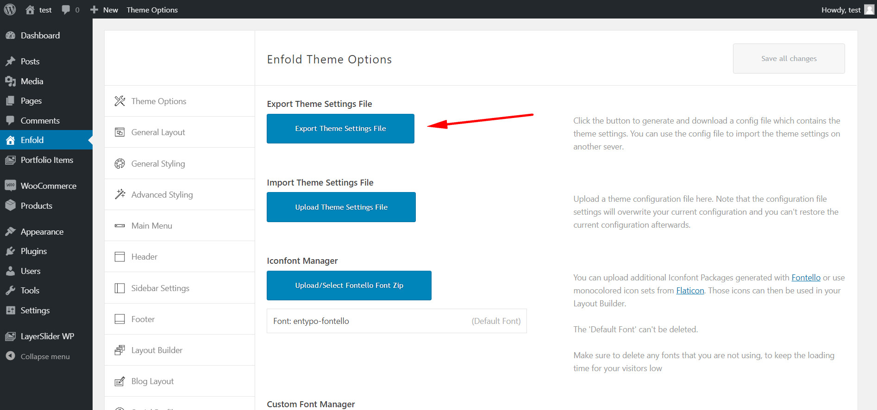Open the Pages menu label
This screenshot has height=410, width=877.
31,101
